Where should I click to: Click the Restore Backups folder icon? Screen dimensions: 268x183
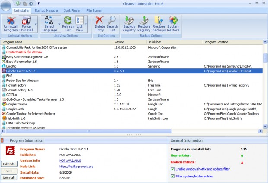click(x=159, y=20)
